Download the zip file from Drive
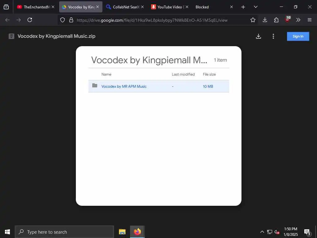This screenshot has height=238, width=317. click(x=258, y=36)
